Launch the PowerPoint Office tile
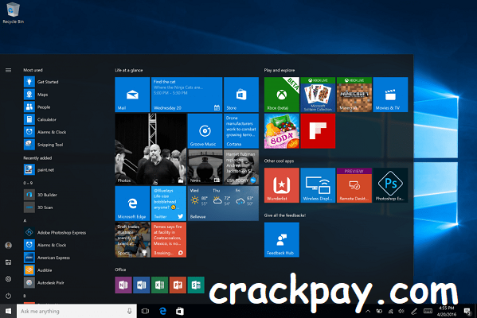 coord(178,285)
